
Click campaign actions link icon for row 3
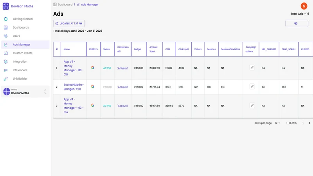[x=252, y=105]
